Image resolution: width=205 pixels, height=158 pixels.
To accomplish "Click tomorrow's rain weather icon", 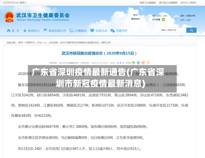I will tap(176, 18).
